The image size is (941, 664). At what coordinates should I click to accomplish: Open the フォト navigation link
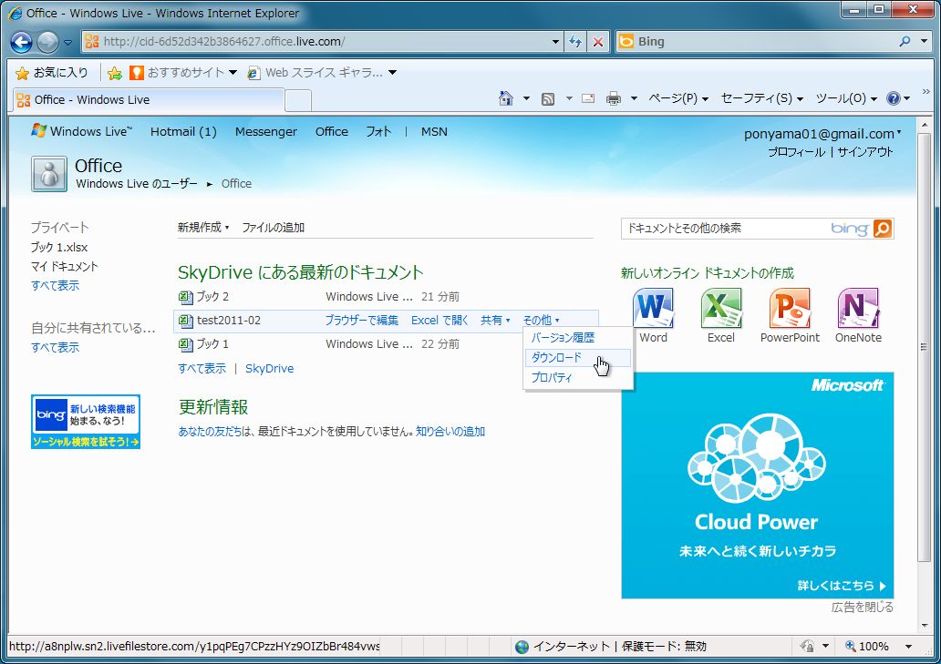click(378, 131)
